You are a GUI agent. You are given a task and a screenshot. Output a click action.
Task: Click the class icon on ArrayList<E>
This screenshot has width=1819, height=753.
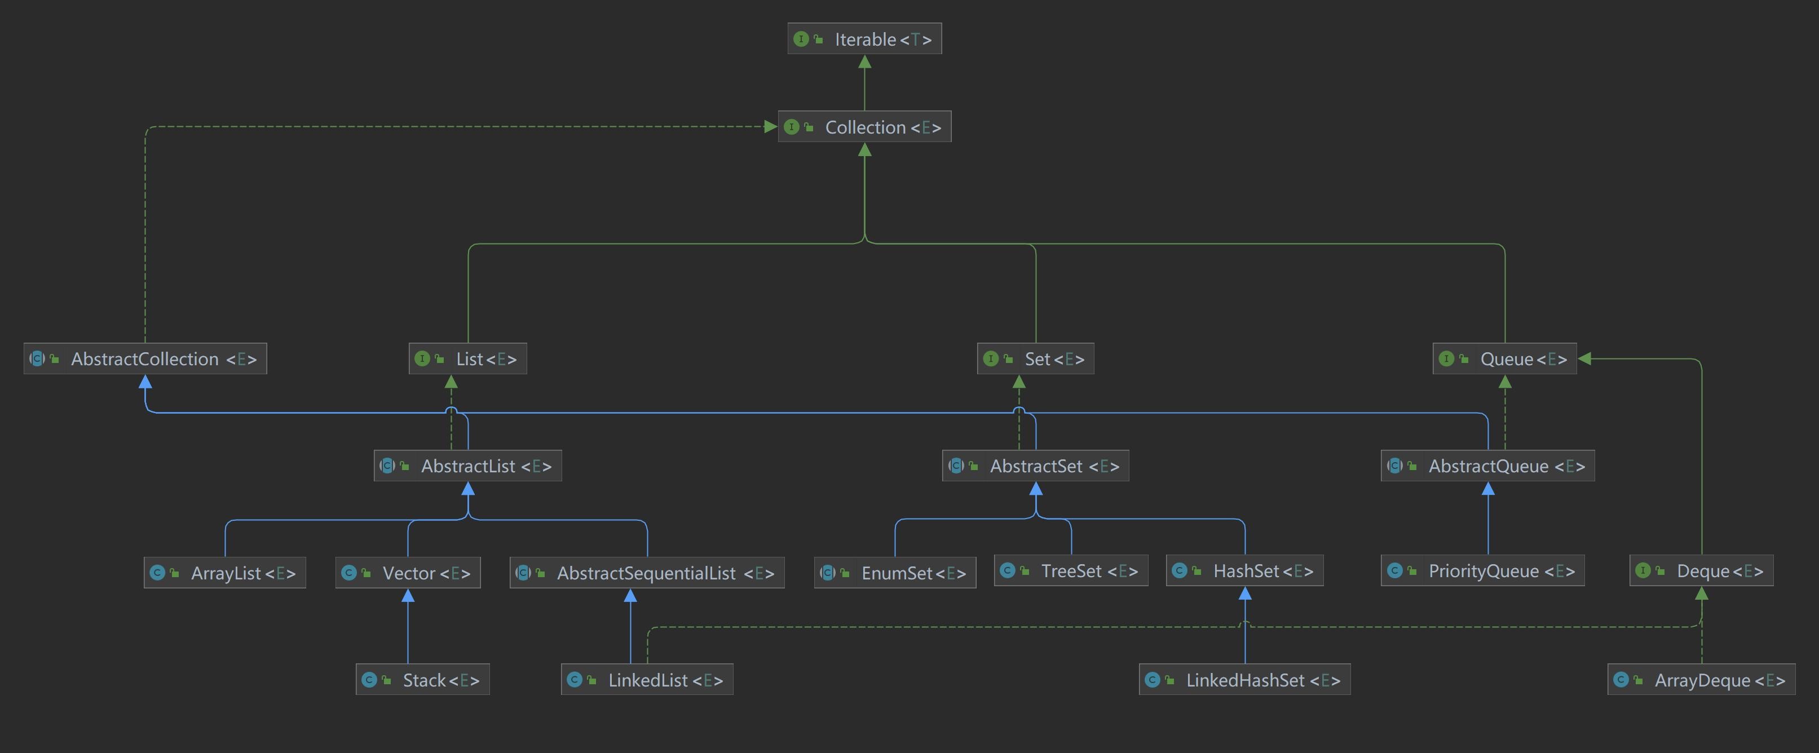click(x=157, y=572)
